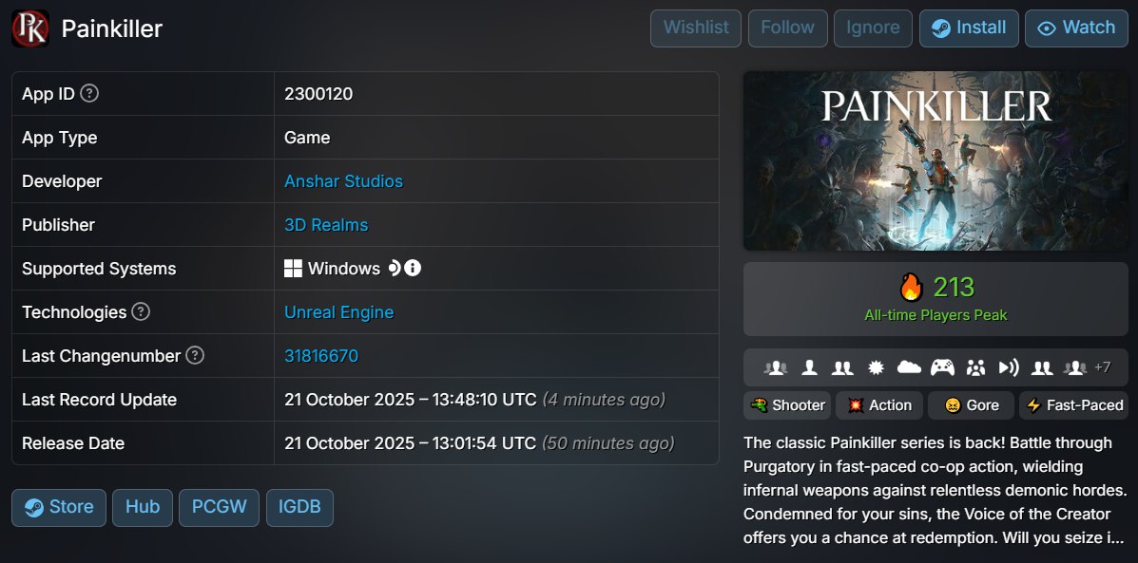Click the Steam Cloud feature icon
The height and width of the screenshot is (563, 1138).
tap(909, 367)
